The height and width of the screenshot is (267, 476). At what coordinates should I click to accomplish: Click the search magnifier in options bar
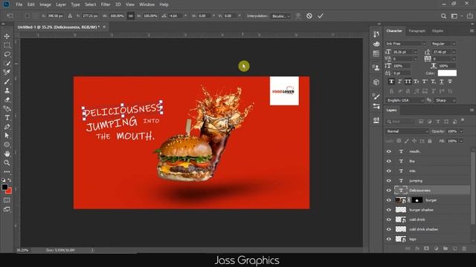(x=443, y=16)
